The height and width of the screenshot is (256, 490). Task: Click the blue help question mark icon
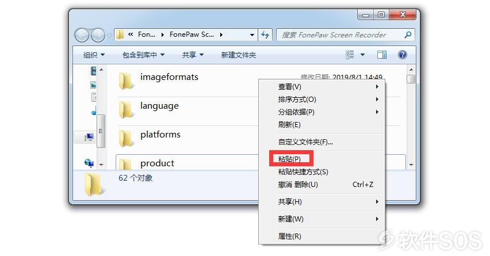[x=402, y=55]
